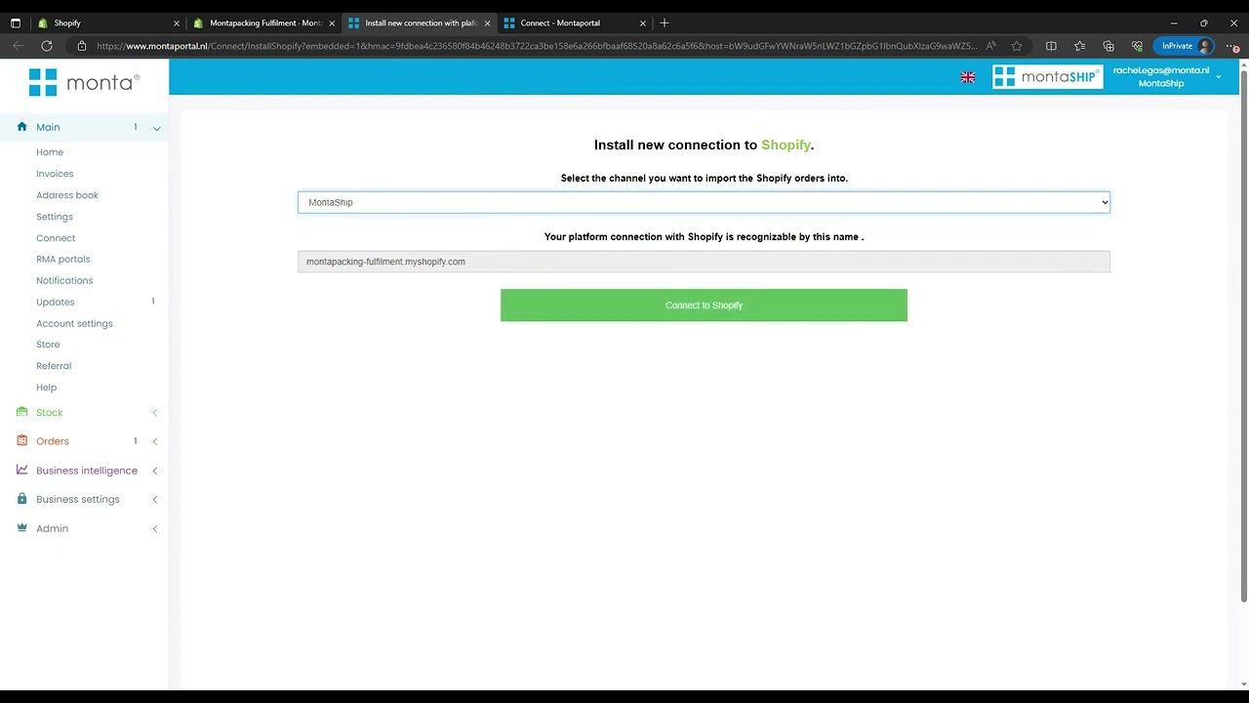Click the montapacking-fulfilment.myshopify.com name field
Screen dimensions: 1249x703
tap(704, 262)
